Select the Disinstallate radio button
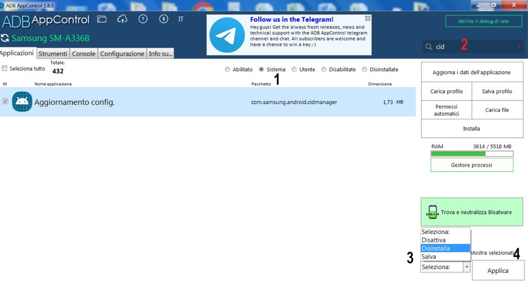Image resolution: width=528 pixels, height=281 pixels. [365, 69]
